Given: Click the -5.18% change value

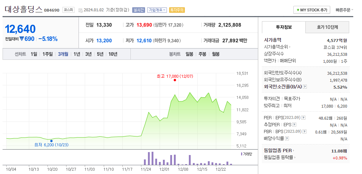Looking at the screenshot, I should [48, 39].
